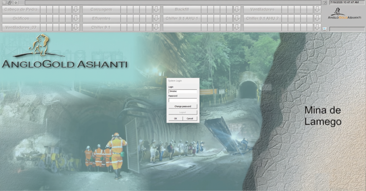Click the greyed-out Logout button
Screen dimensions: 366x191
[x=183, y=112]
